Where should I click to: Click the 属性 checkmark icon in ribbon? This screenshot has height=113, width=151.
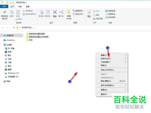click(x=89, y=12)
